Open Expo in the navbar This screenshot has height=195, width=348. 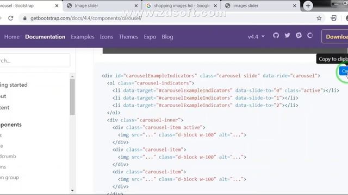[150, 37]
